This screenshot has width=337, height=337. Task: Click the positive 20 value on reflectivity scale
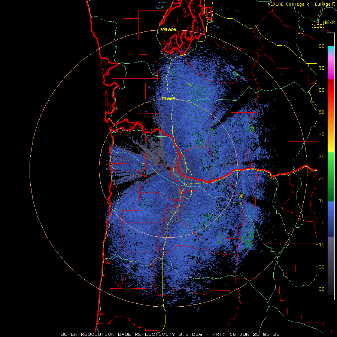[x=322, y=178]
